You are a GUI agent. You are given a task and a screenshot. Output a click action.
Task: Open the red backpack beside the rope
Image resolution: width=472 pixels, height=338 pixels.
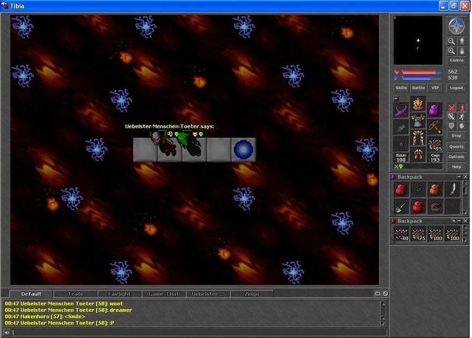418,207
